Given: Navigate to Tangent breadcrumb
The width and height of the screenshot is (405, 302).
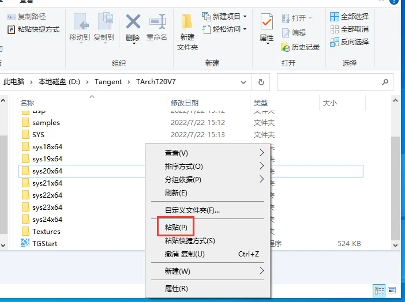Looking at the screenshot, I should (108, 82).
